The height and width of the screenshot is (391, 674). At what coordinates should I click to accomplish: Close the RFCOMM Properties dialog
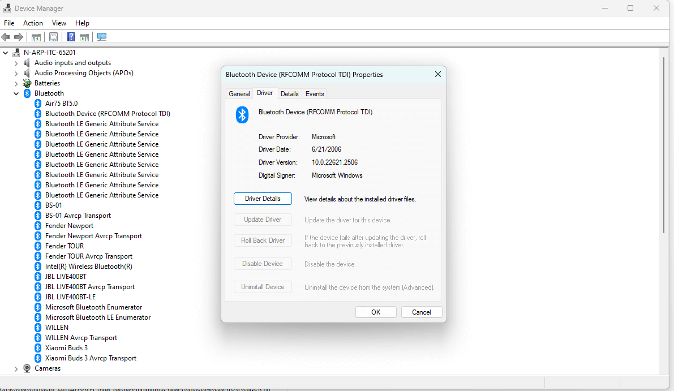437,74
